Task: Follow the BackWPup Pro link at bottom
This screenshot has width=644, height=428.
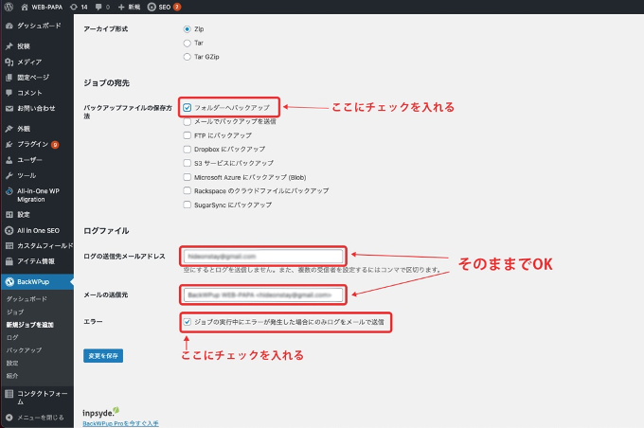Action: 120,423
